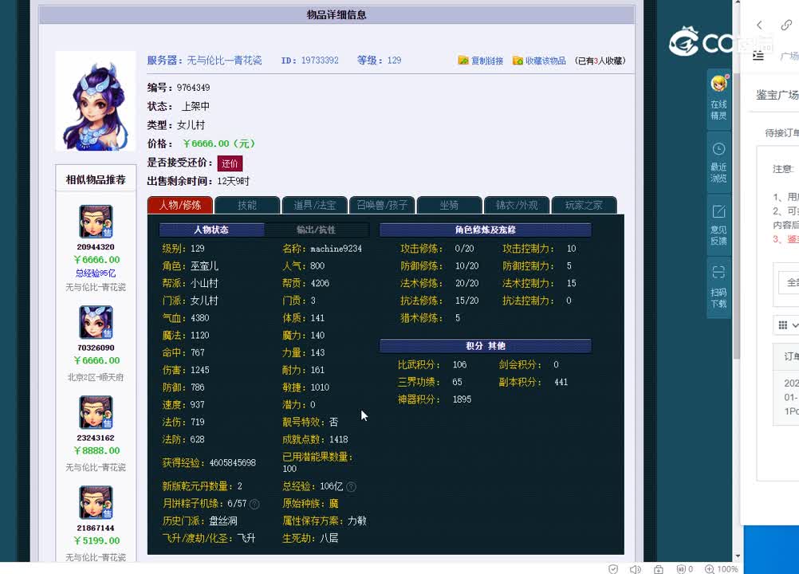The width and height of the screenshot is (799, 574).
Task: Click the 相似物品推荐 heading
Action: (x=96, y=180)
